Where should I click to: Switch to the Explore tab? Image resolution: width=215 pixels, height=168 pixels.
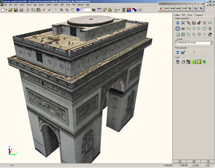(x=199, y=15)
